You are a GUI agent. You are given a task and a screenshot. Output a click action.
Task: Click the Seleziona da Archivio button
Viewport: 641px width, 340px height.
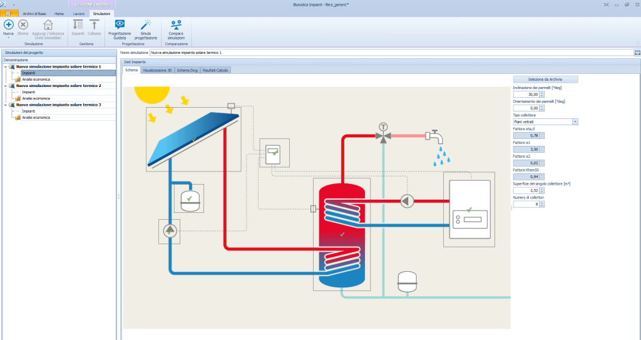(x=545, y=80)
